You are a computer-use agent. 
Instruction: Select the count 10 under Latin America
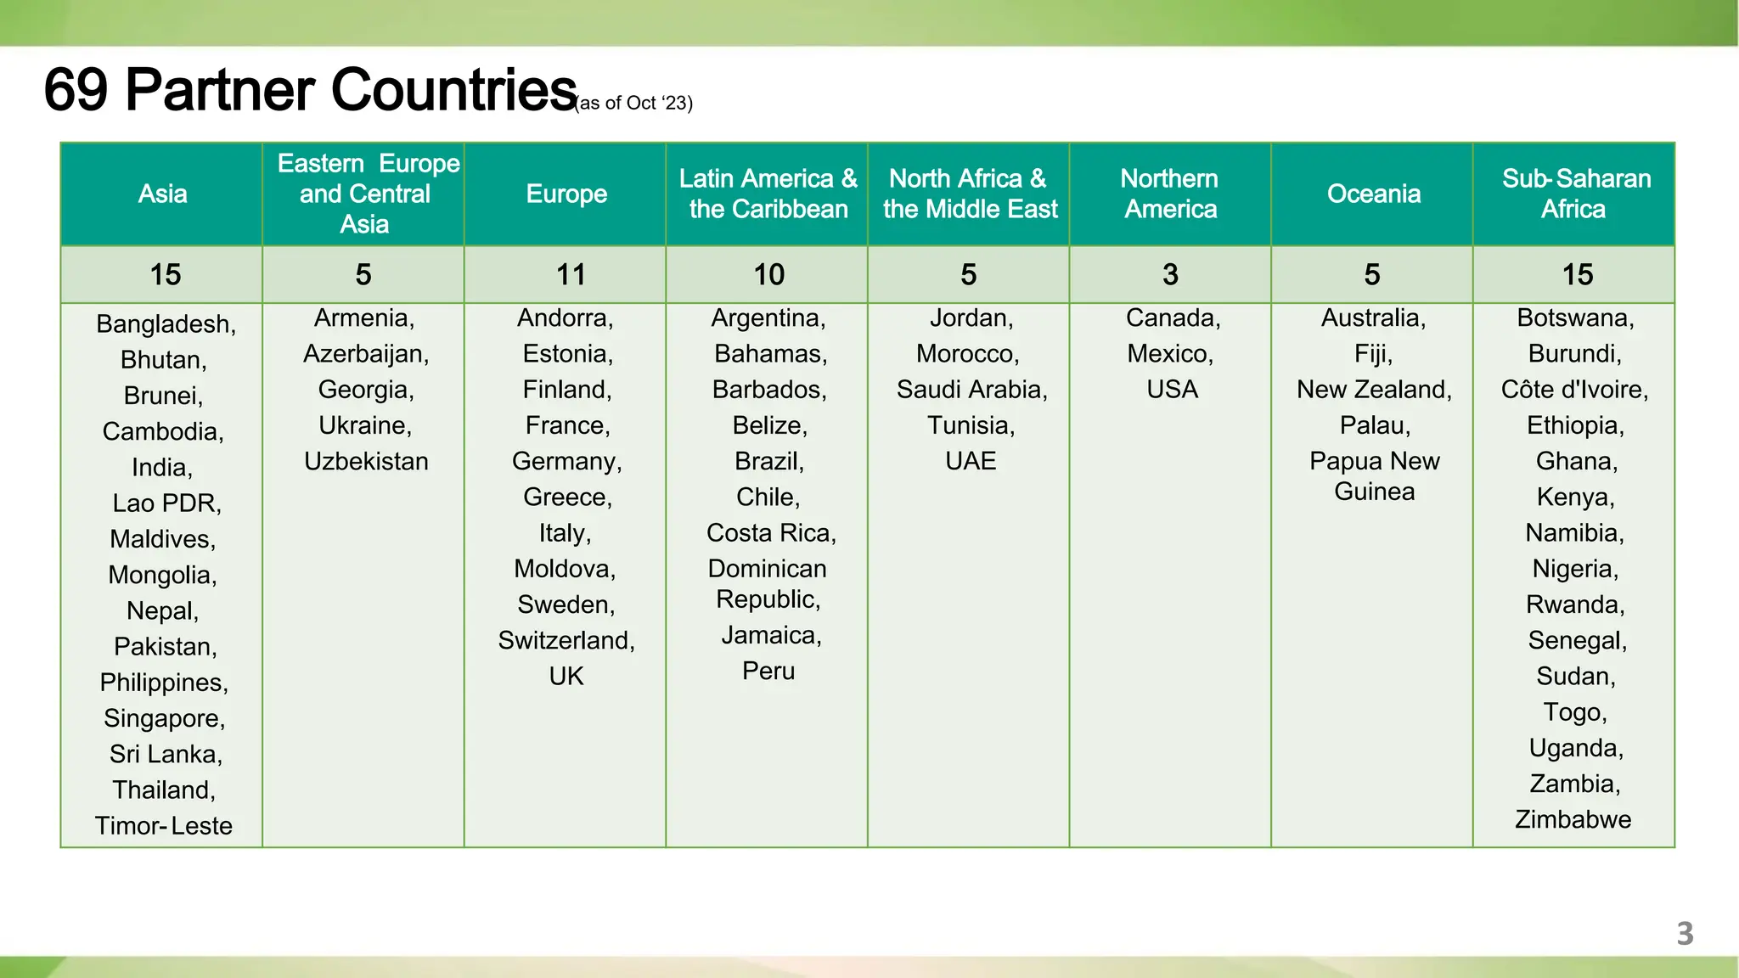[x=768, y=275]
